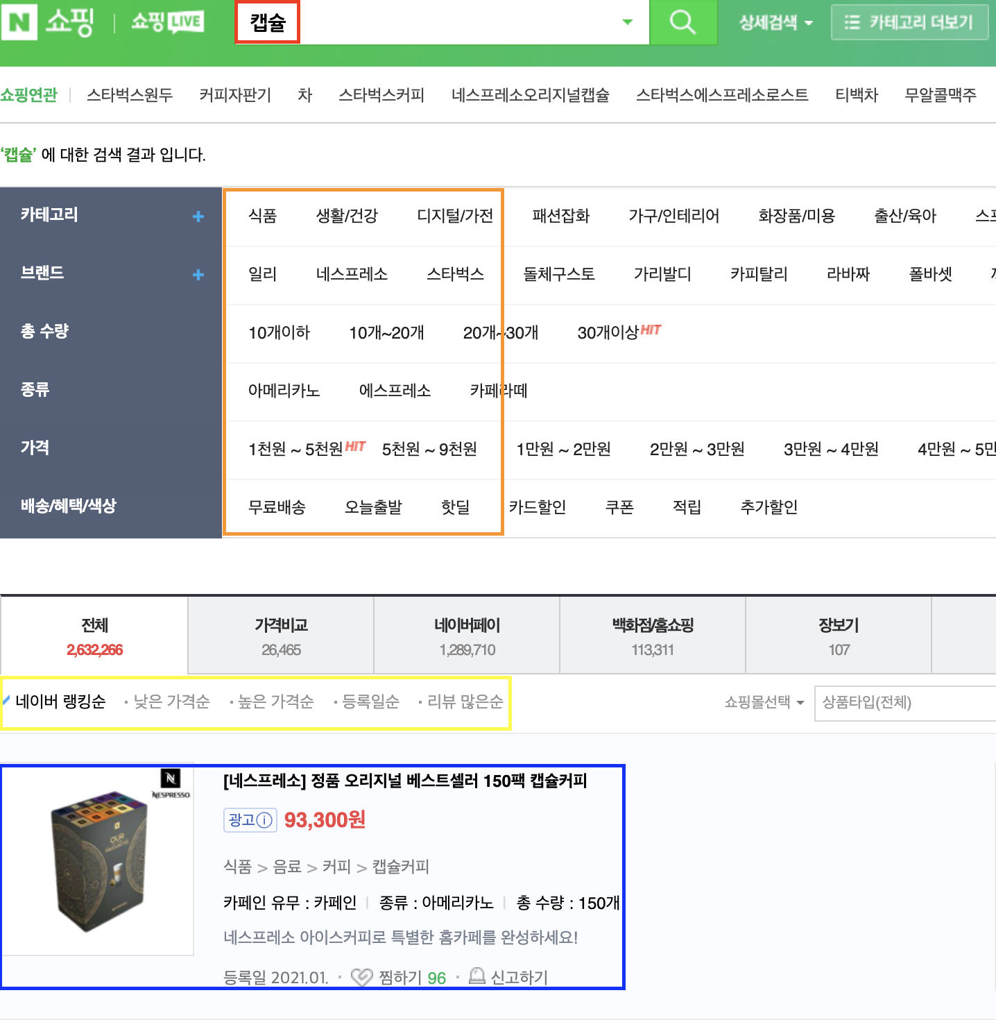Screen dimensions: 996x1020
Task: Filter price 5천원 ~ 9천원
Action: tap(429, 449)
